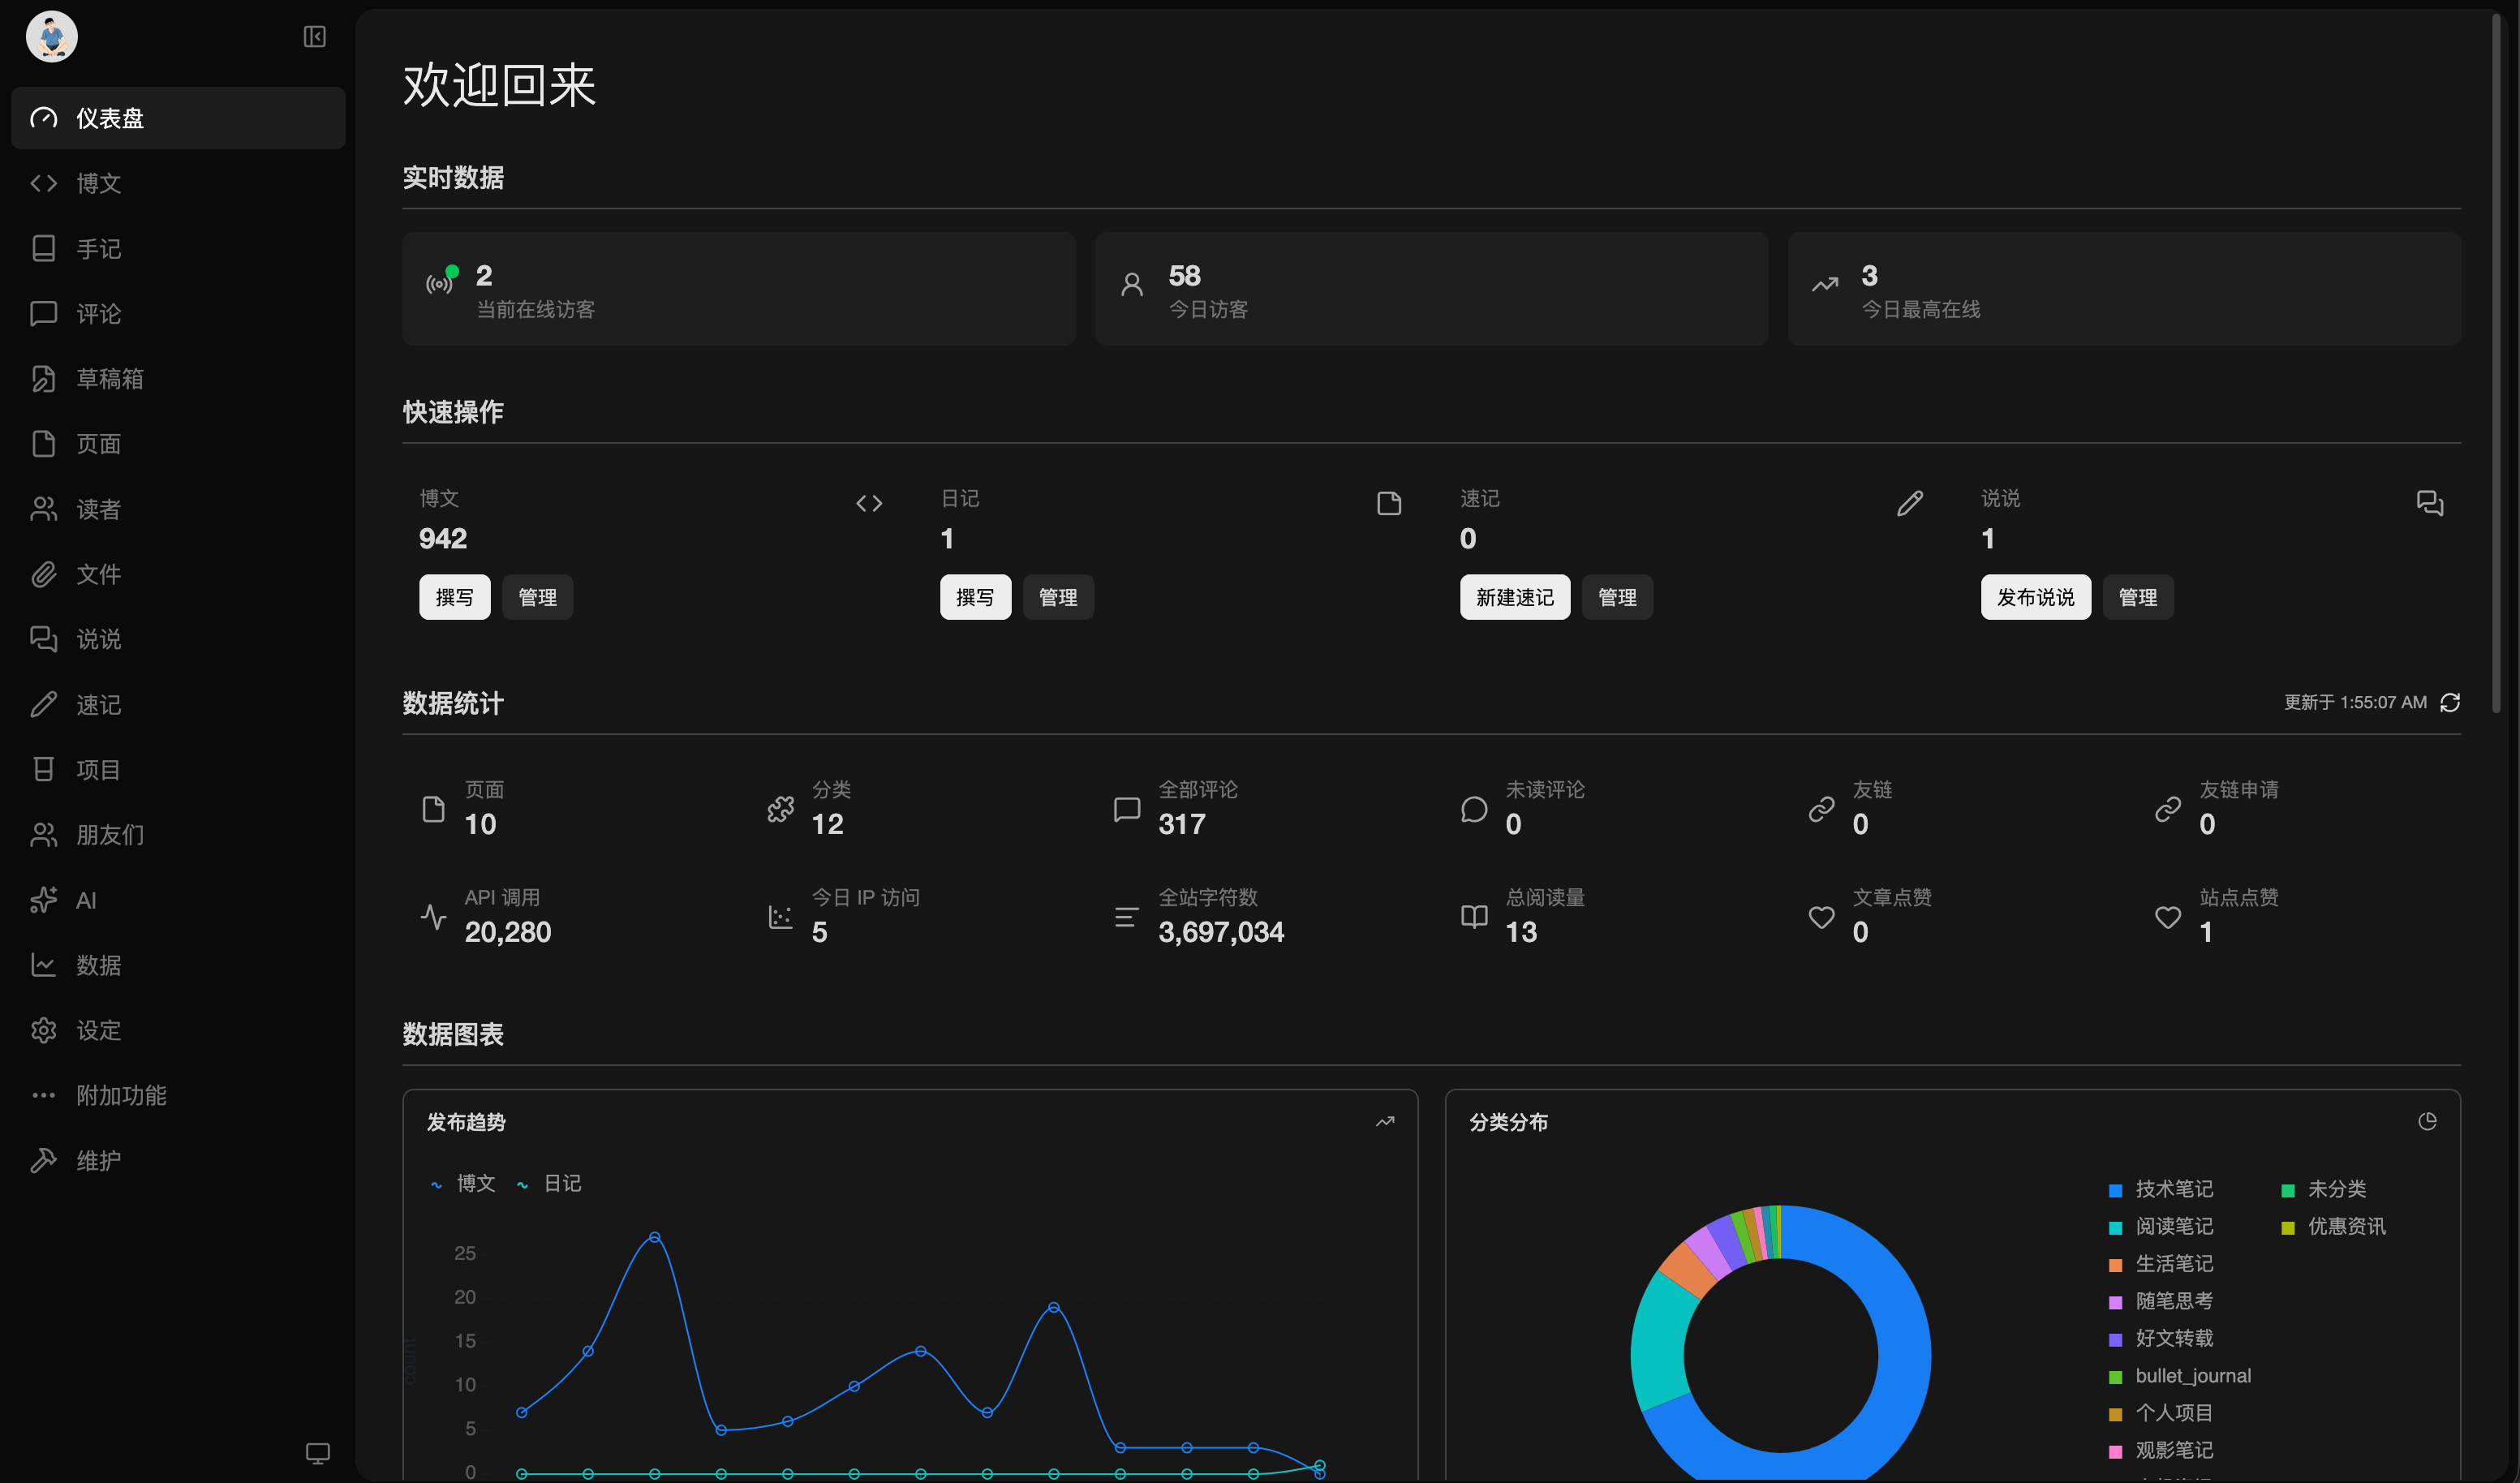Click the vertical scrollbar on the right edge
This screenshot has height=1483, width=2520.
[2496, 360]
